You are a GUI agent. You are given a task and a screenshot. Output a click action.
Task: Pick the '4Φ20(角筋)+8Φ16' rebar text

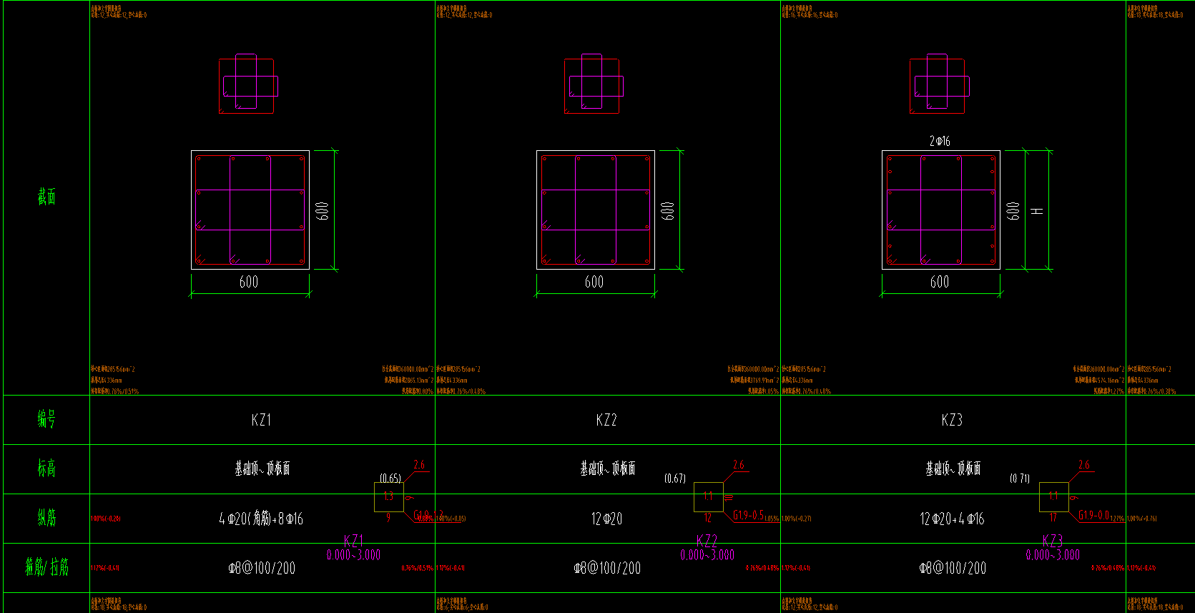[x=261, y=519]
